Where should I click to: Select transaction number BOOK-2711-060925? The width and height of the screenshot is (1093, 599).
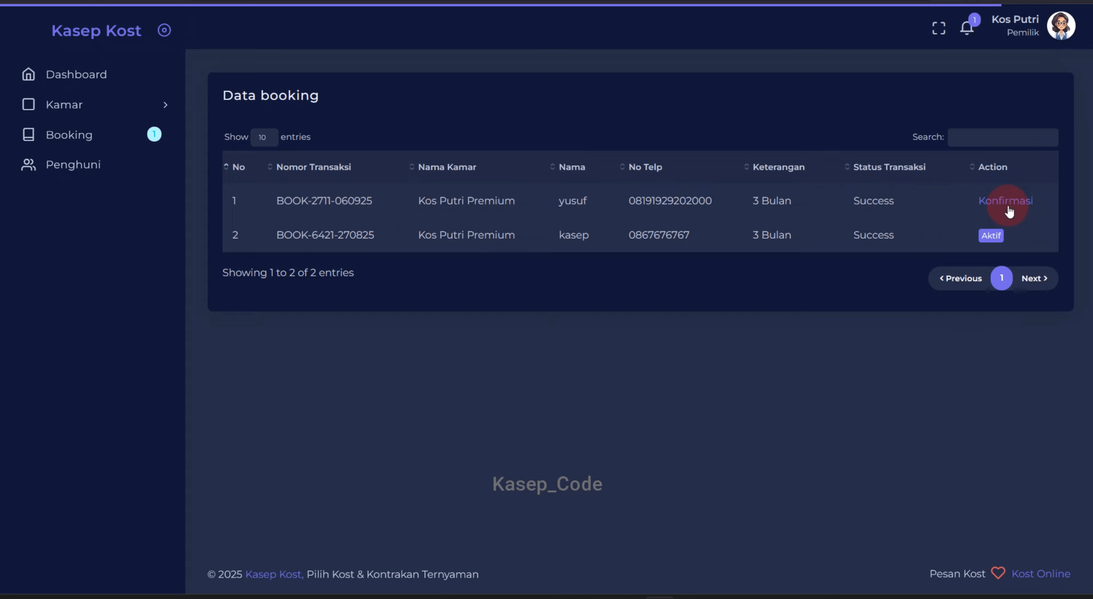324,201
